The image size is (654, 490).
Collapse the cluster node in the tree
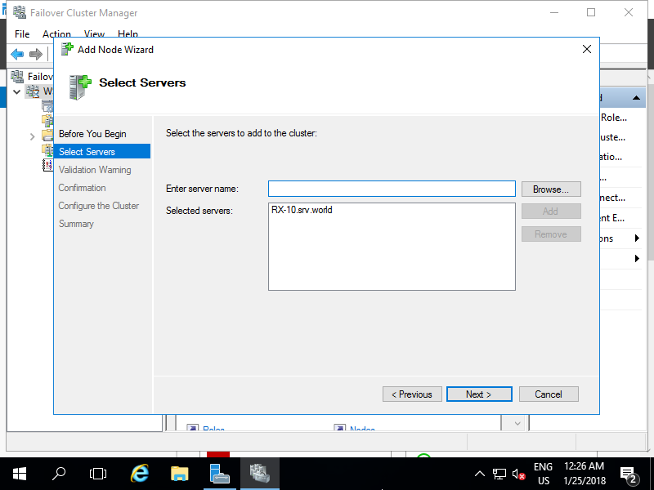16,91
